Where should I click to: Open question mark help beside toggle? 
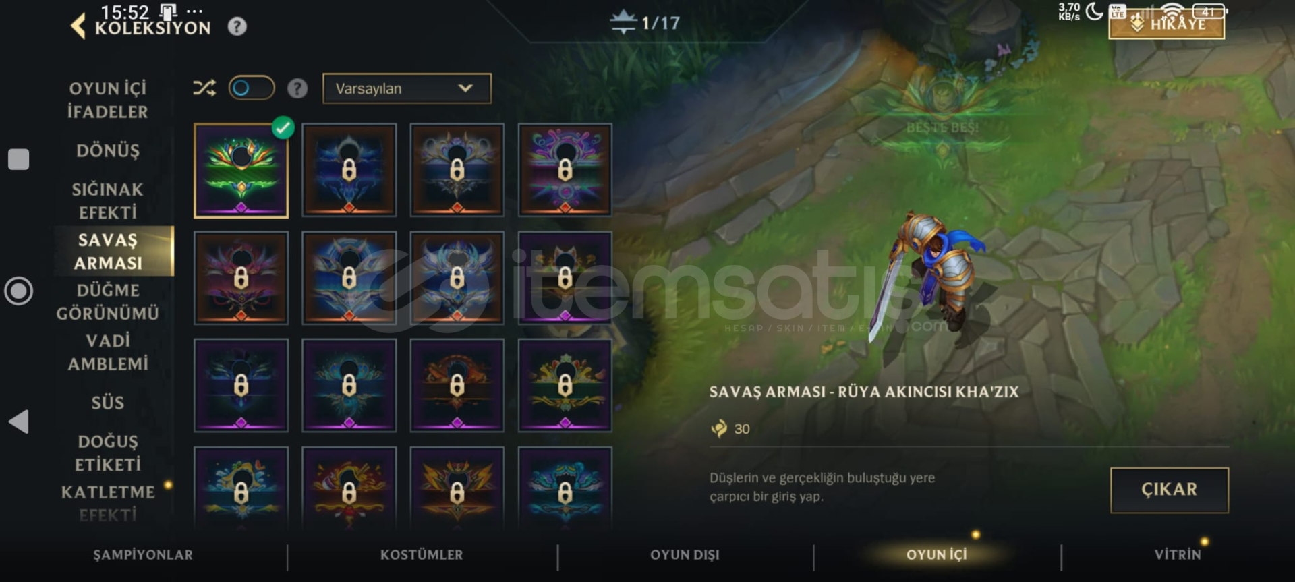pos(297,88)
